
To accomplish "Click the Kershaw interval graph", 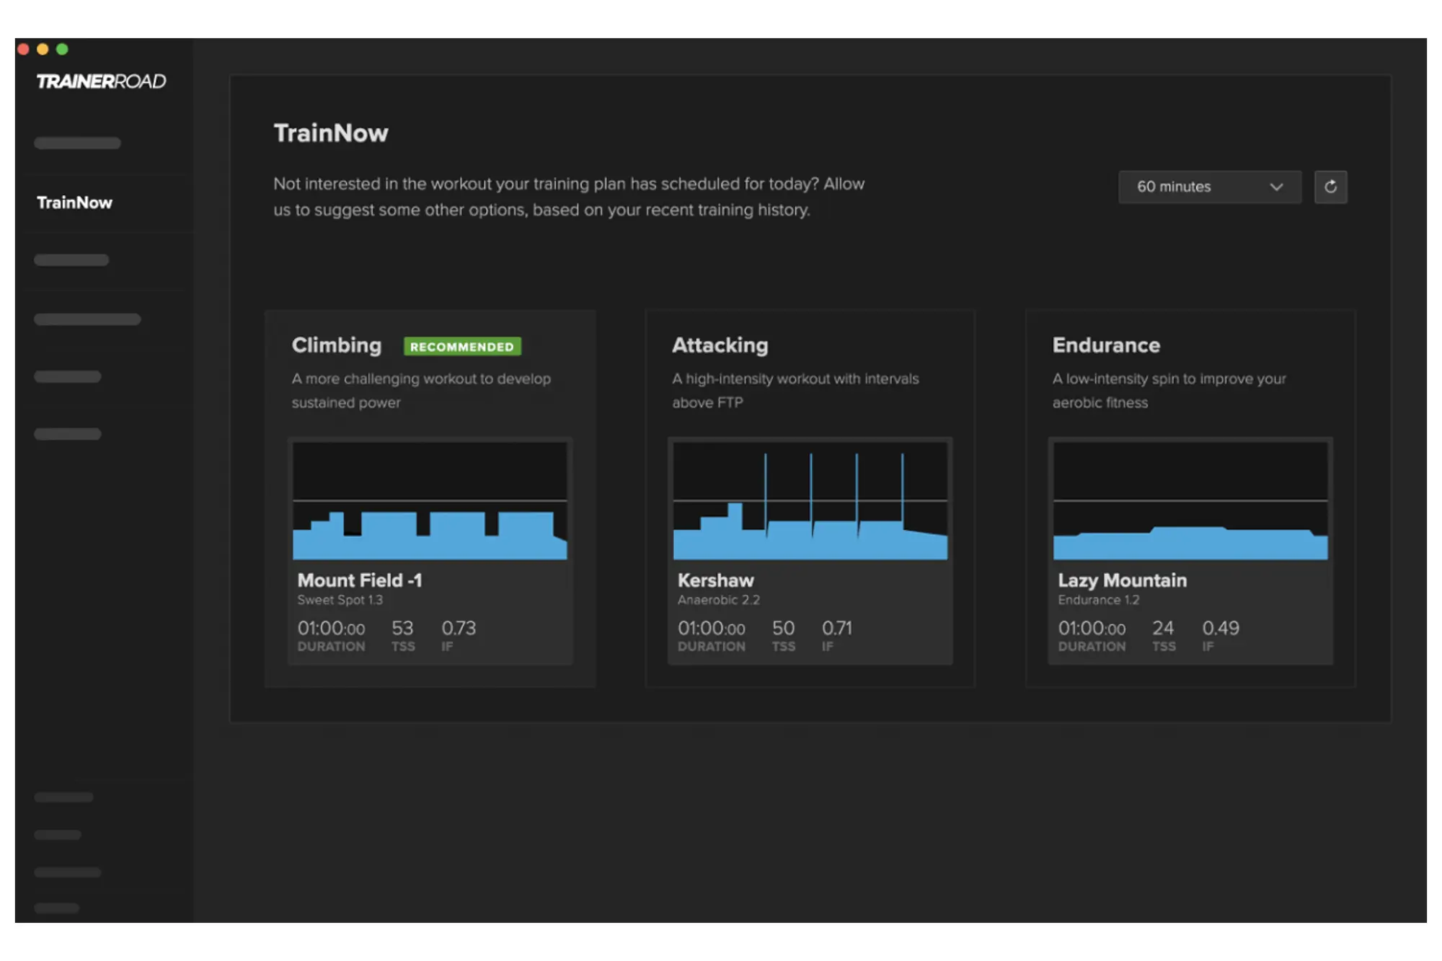I will (810, 501).
